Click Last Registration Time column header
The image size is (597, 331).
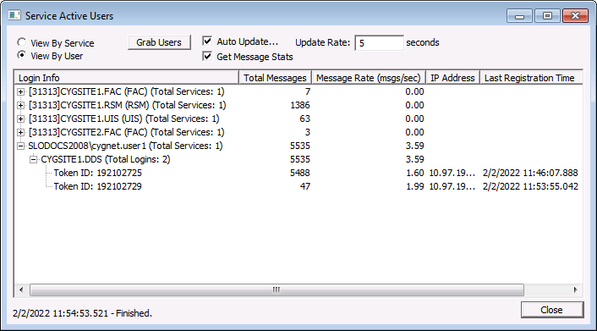coord(531,78)
